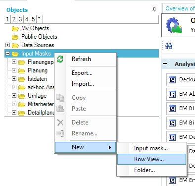Click the Delete context menu entry

[x=86, y=123]
